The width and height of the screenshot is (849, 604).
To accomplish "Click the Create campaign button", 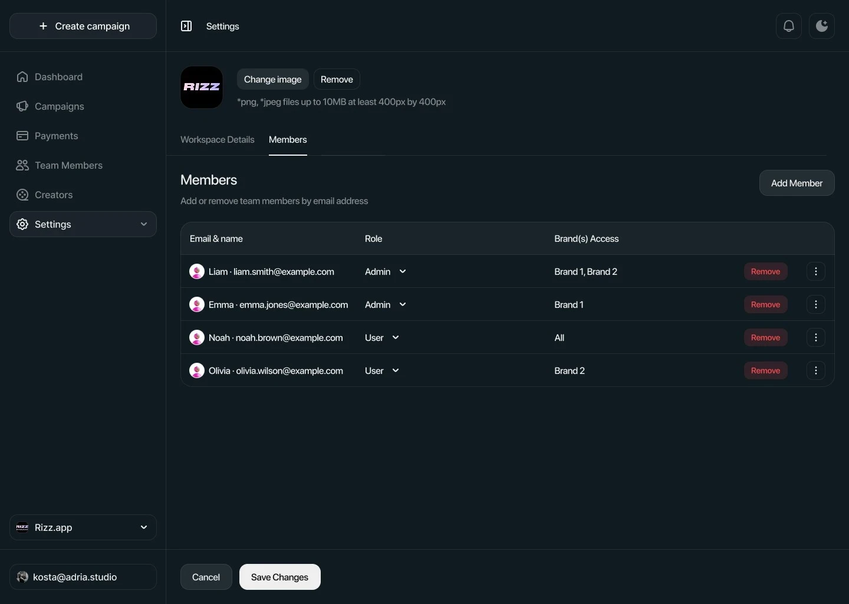I will point(83,26).
